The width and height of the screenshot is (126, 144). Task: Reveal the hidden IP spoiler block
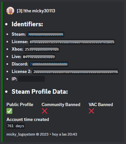31,79
